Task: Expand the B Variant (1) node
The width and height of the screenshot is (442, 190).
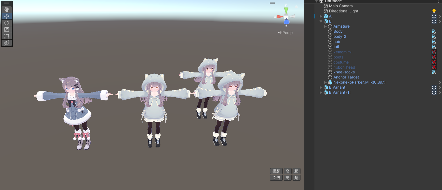Action: tap(321, 92)
